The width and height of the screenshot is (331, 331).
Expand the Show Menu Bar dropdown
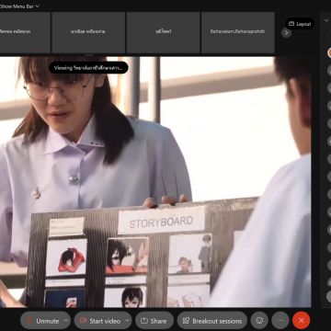20,6
